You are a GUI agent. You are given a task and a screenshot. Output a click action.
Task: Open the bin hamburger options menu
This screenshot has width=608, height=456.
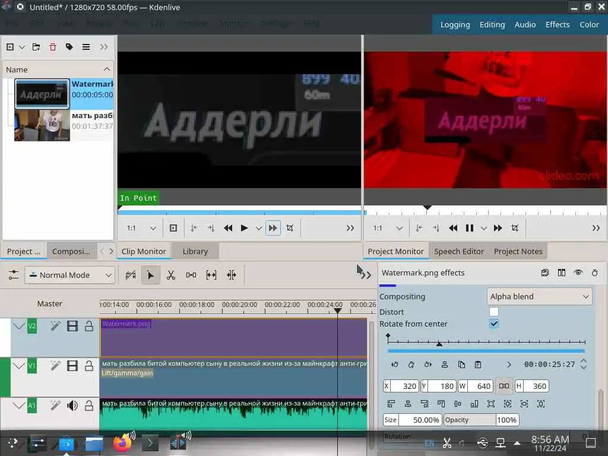click(x=86, y=47)
